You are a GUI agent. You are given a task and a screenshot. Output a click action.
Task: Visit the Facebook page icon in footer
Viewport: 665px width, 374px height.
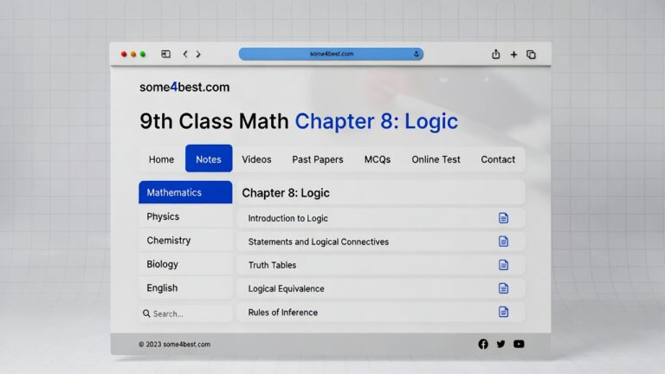[483, 344]
